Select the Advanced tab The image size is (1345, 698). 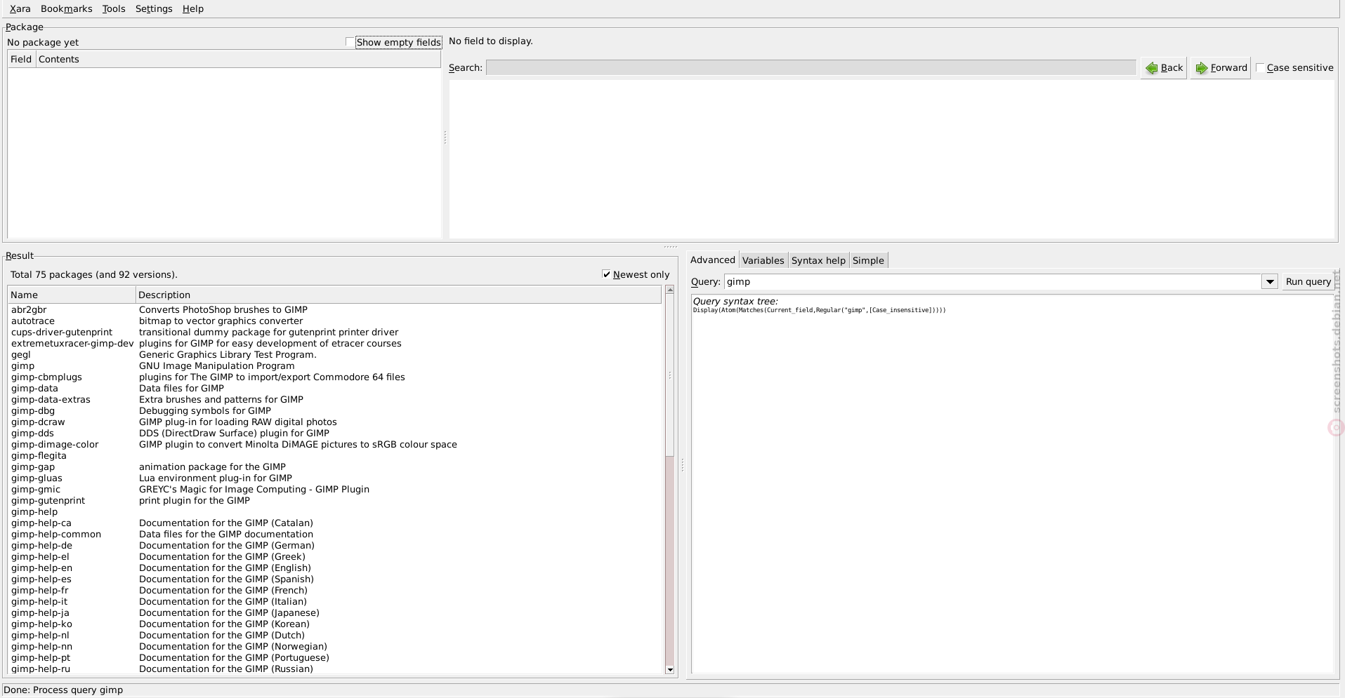712,260
